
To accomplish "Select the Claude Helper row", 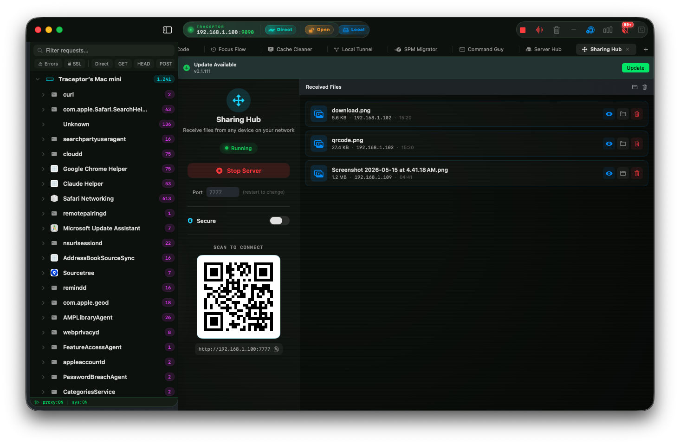I will pos(104,183).
